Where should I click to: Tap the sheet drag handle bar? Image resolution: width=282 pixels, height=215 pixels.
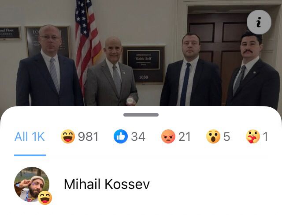141,115
